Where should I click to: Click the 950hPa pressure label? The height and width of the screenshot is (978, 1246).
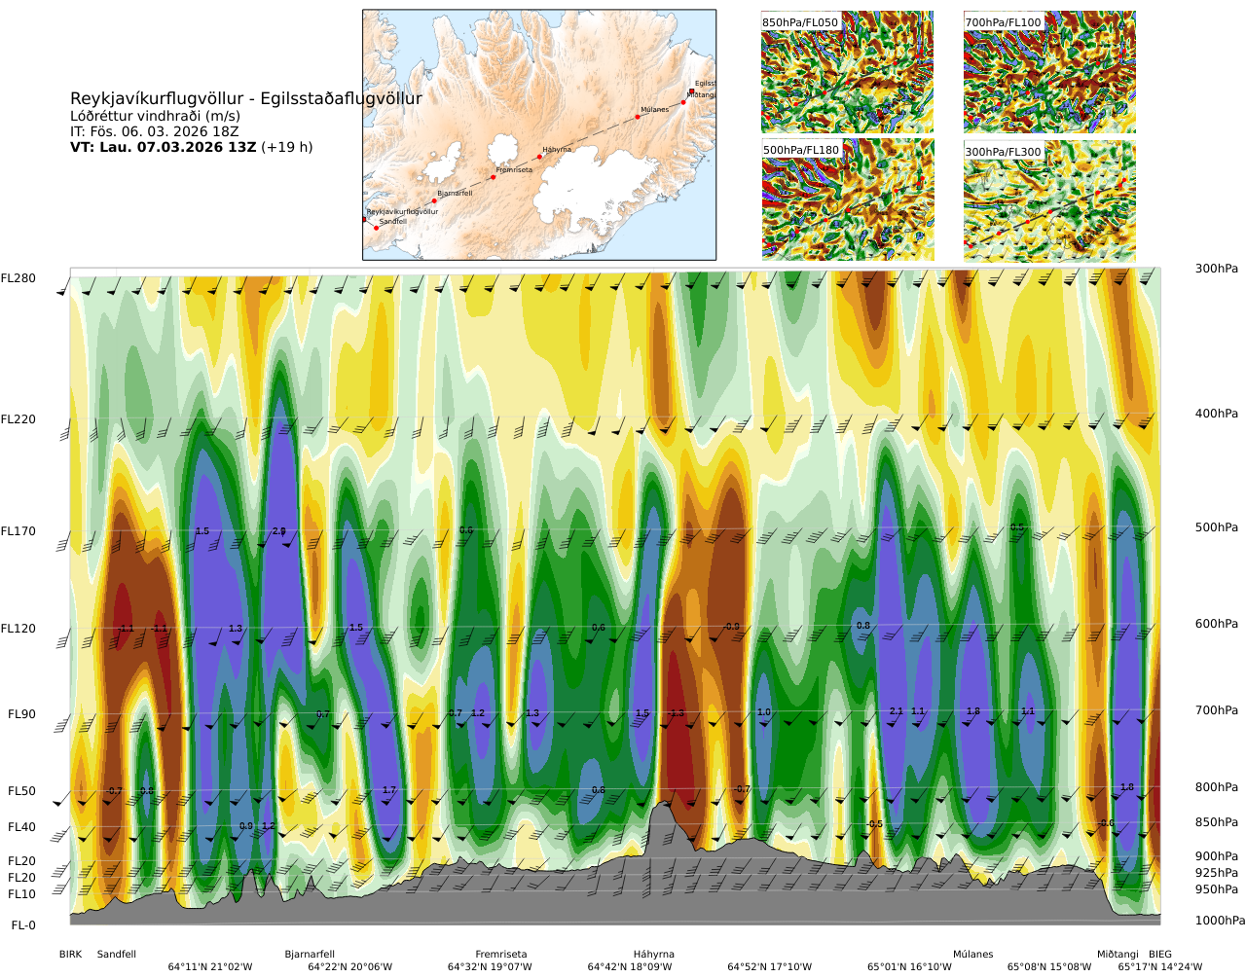(1217, 889)
